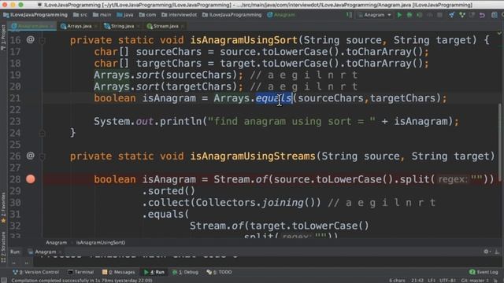Click the java breadcrumb folder
The image size is (504, 283).
(125, 15)
